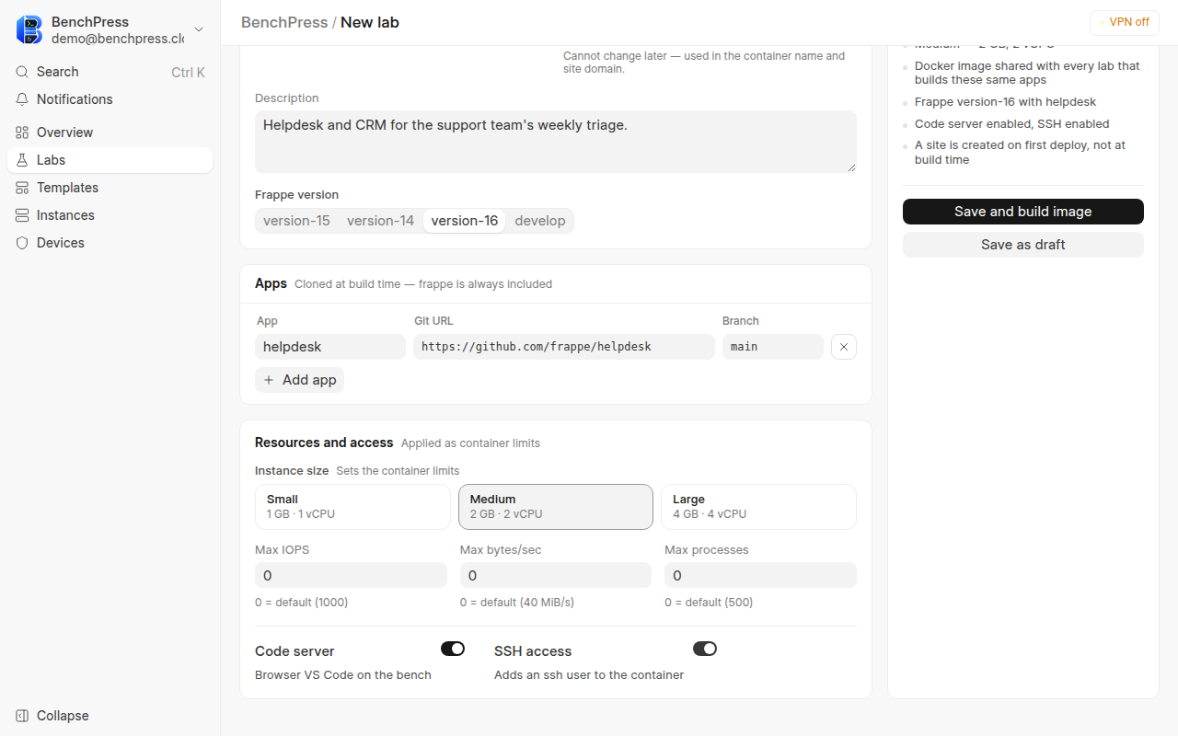1178x736 pixels.
Task: Click the Git URL field
Action: coord(564,347)
